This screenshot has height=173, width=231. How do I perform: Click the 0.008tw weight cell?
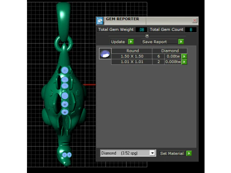173,62
